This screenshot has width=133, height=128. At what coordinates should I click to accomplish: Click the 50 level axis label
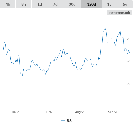pyautogui.click(x=129, y=61)
